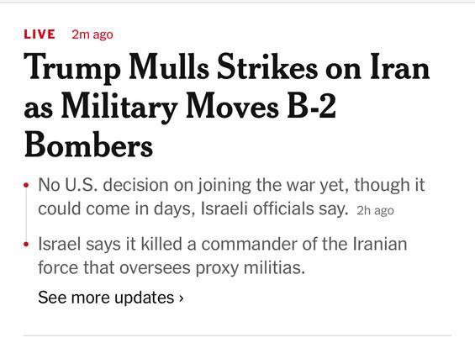
Task: Open the Trump Mulls Strikes on Iran headline
Action: 227,105
